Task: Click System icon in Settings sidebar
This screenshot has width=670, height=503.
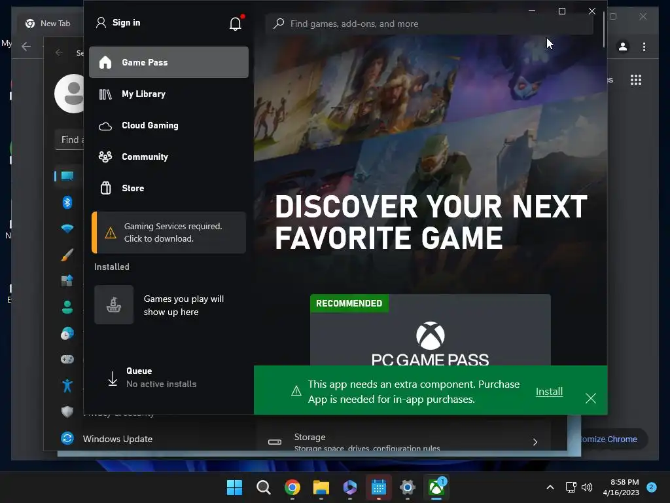Action: pos(67,176)
